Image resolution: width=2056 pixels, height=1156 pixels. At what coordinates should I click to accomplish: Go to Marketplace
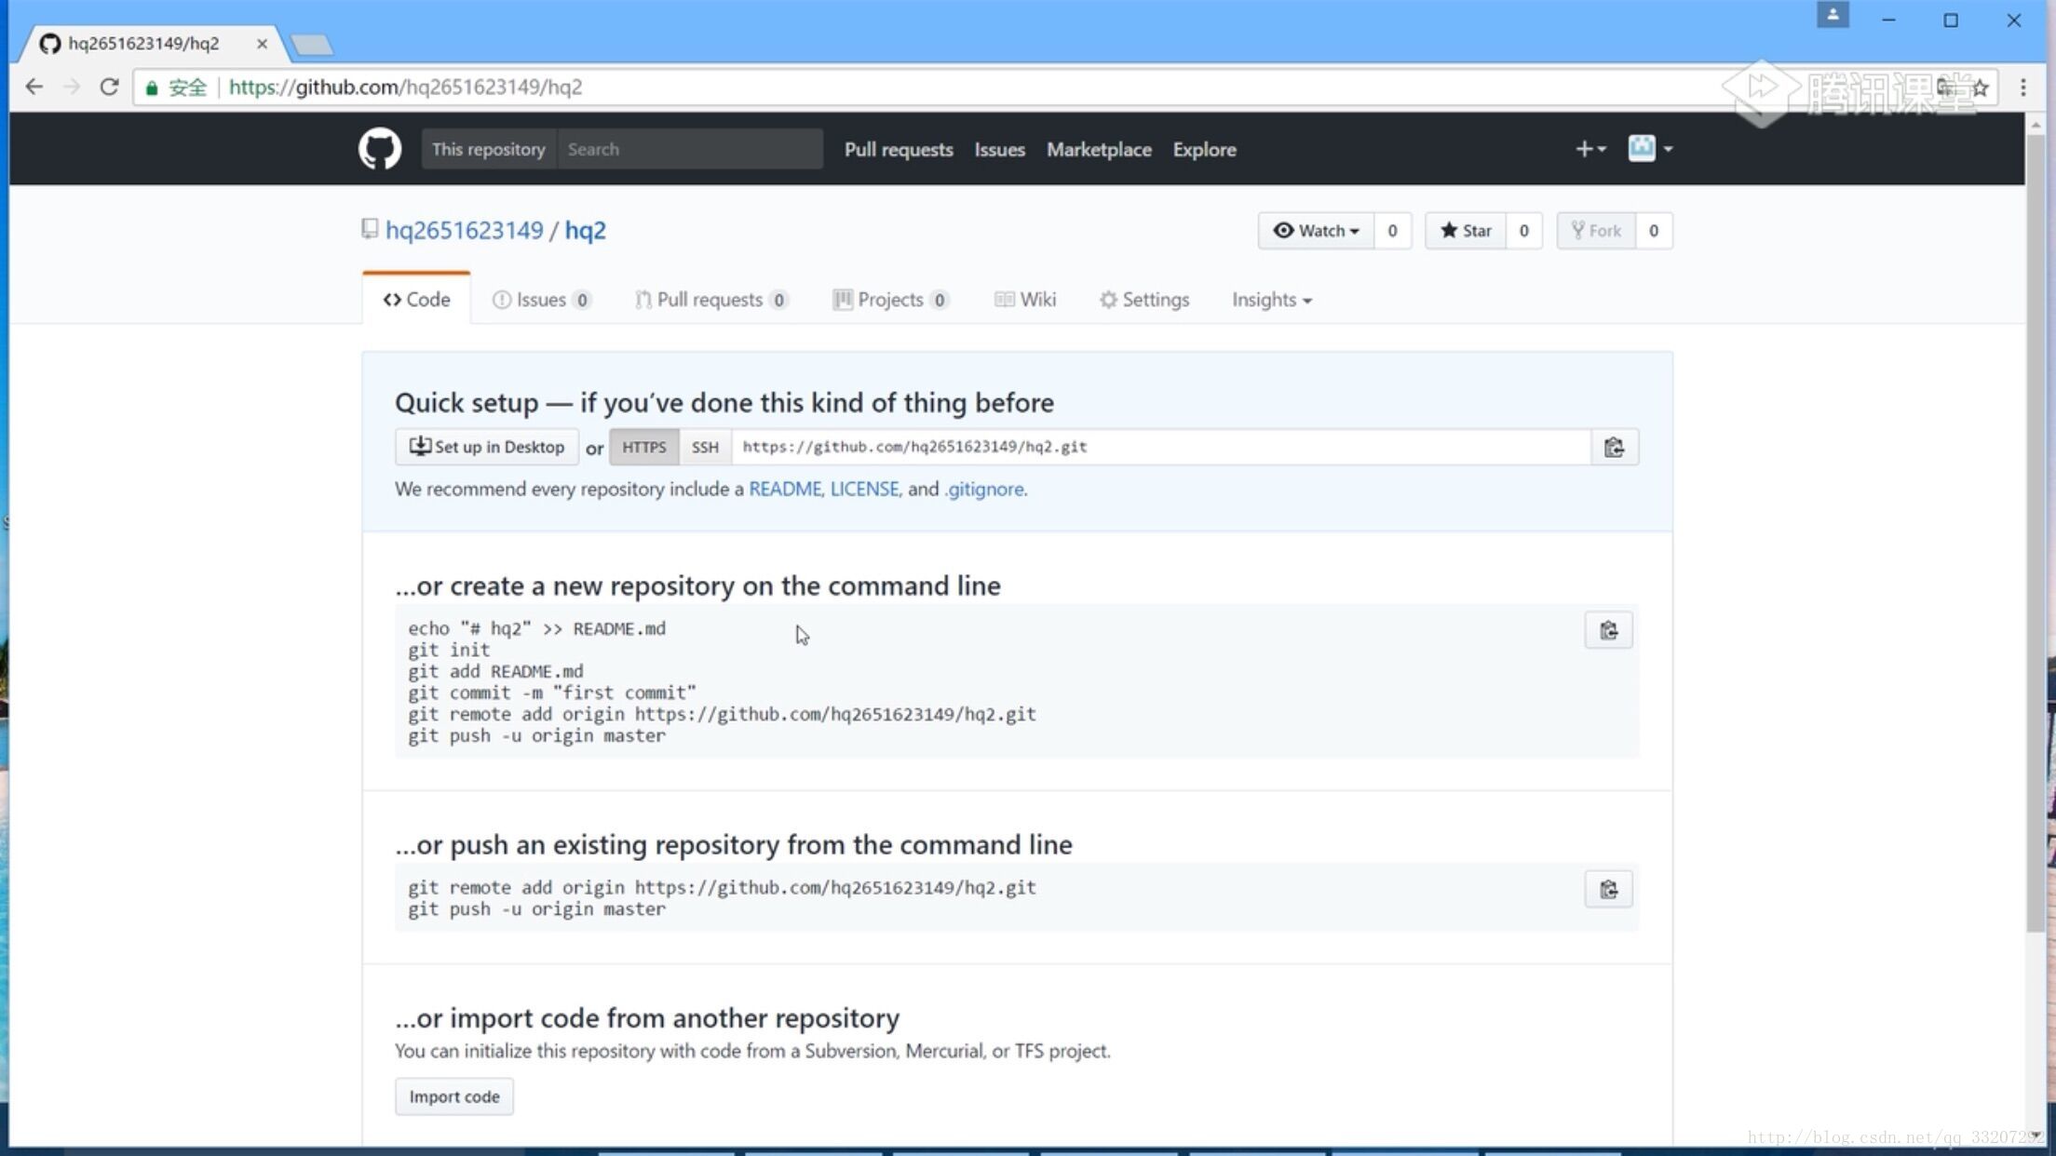click(x=1099, y=150)
